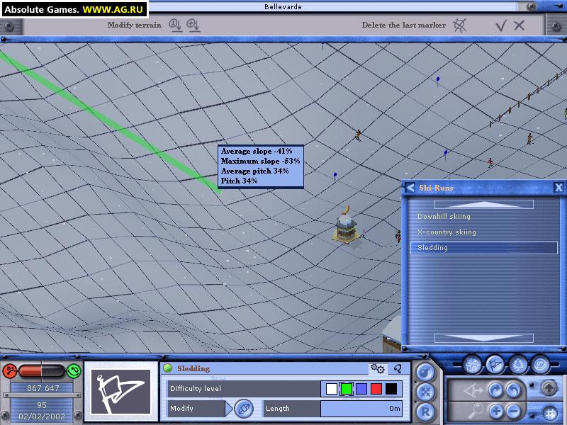Delete the last marker with the crossed-flag icon

(x=459, y=25)
